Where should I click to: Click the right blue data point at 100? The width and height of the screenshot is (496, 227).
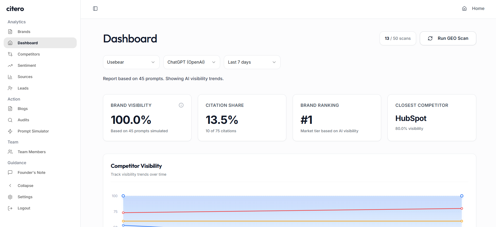click(462, 196)
